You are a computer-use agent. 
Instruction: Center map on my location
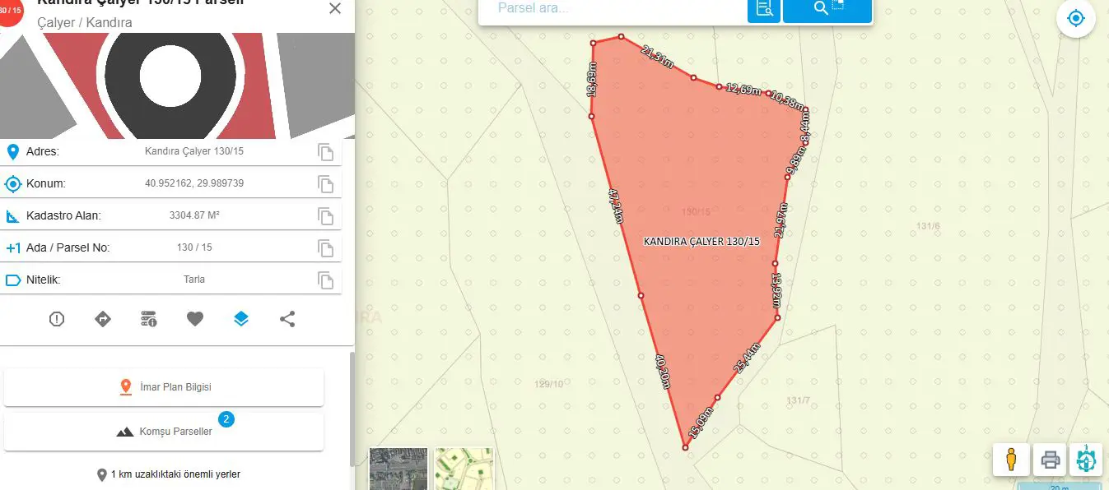tap(1075, 19)
